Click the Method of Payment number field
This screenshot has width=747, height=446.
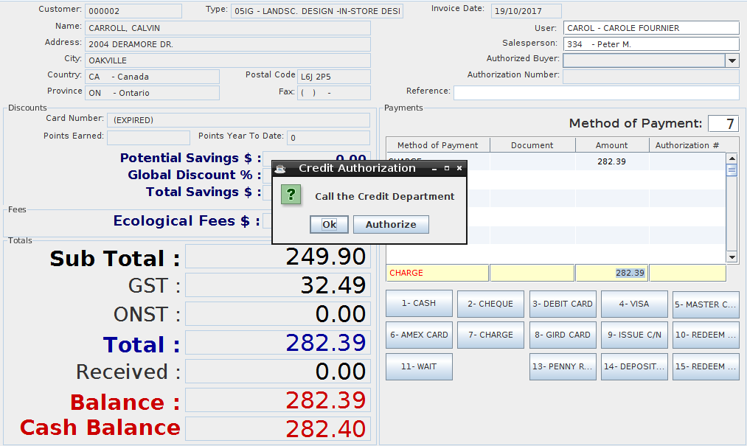pyautogui.click(x=723, y=124)
